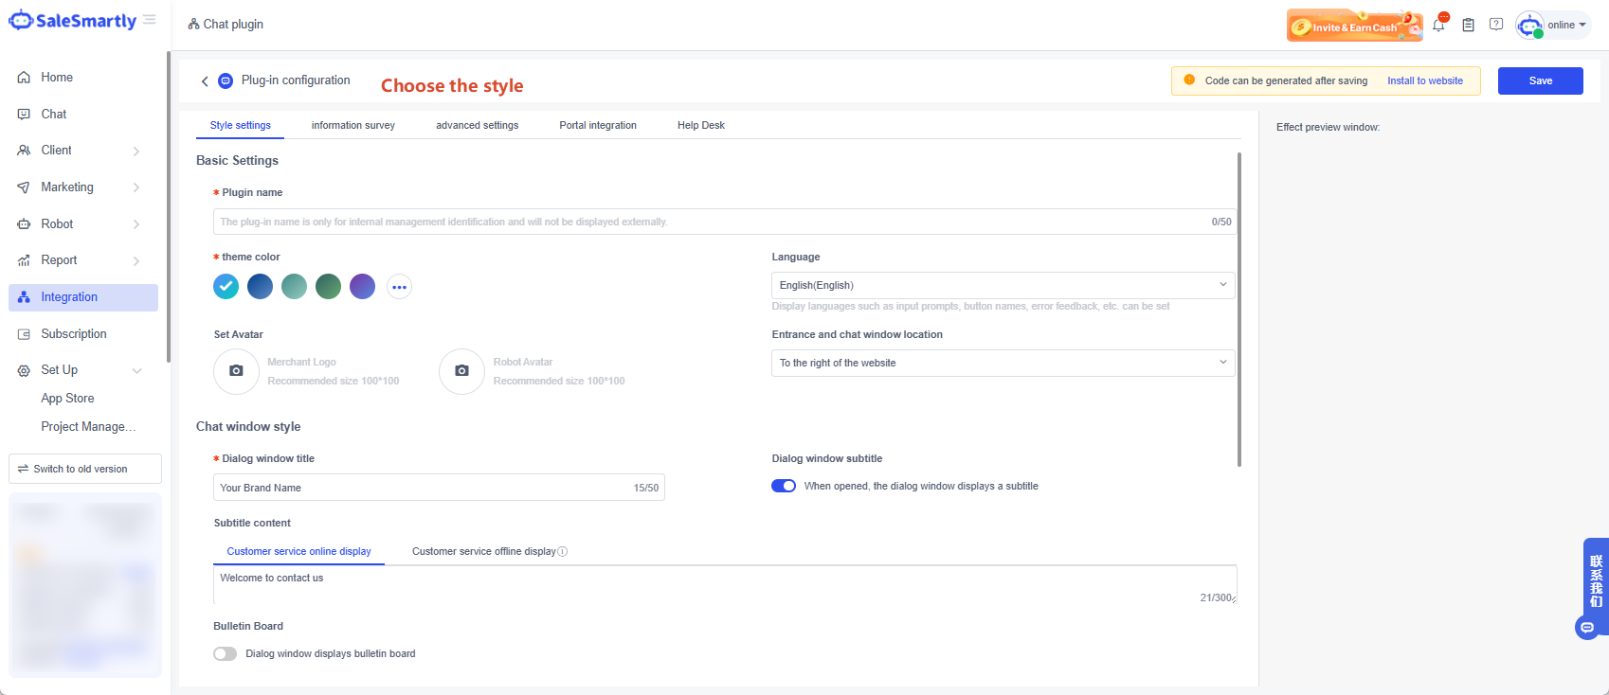Click the Install to website link
This screenshot has width=1609, height=695.
point(1425,80)
